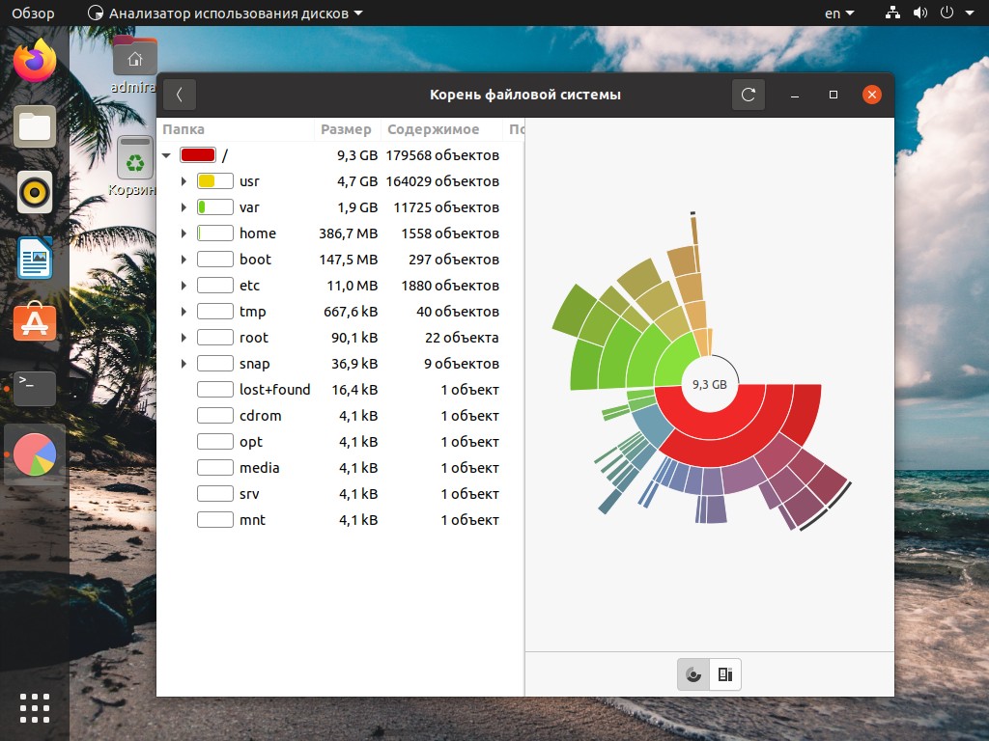This screenshot has width=989, height=741.
Task: Click the bright green inner chart segment
Action: click(676, 361)
